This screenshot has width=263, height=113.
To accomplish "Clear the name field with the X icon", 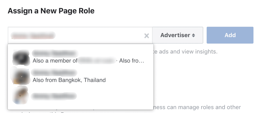I will pos(147,36).
